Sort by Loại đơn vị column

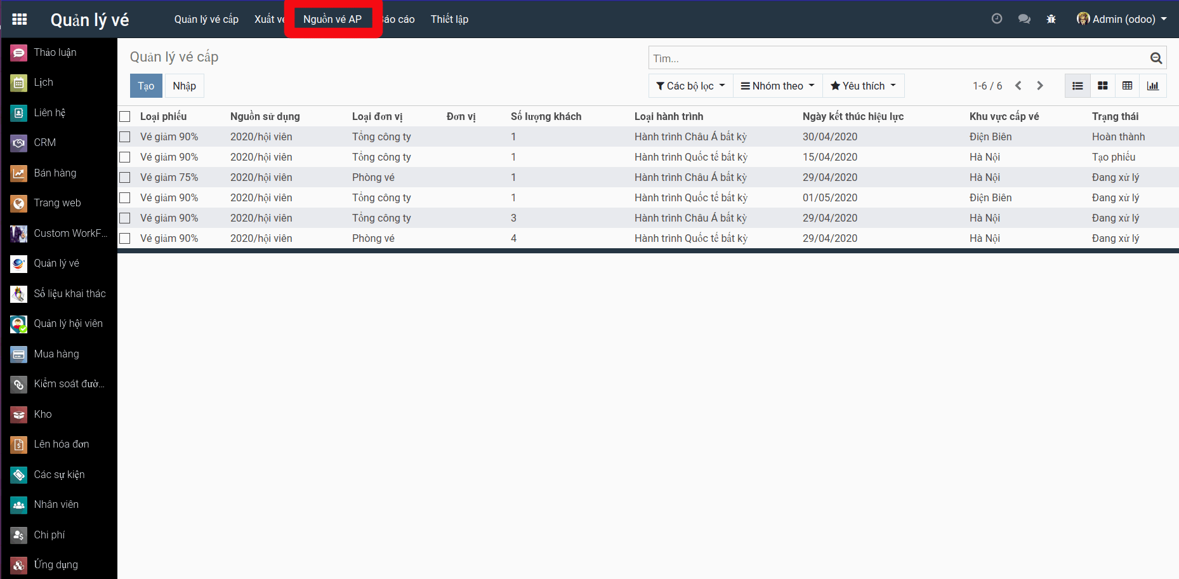tap(377, 116)
